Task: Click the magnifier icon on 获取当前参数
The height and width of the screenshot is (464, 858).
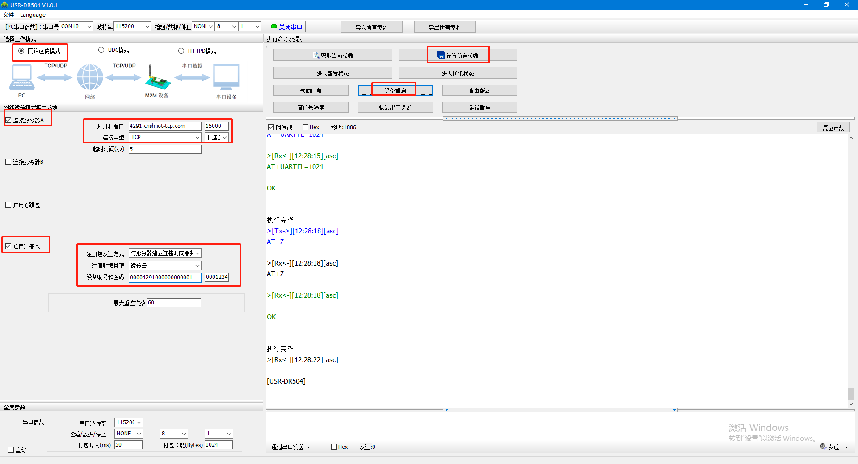Action: pyautogui.click(x=316, y=55)
